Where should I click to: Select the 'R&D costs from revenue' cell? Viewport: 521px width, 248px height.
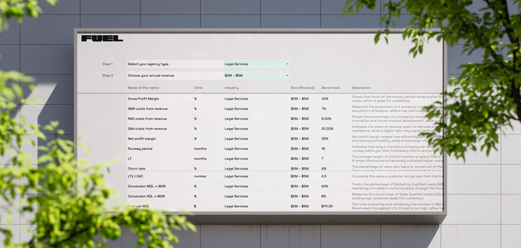tap(147, 119)
